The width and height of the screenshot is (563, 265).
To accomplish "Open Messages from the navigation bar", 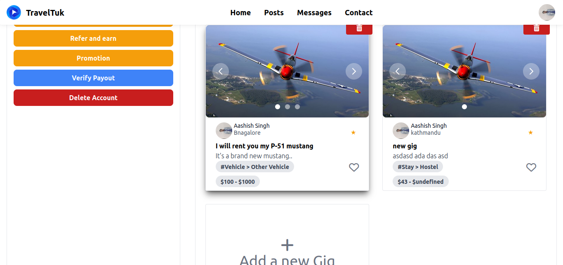I will 314,13.
